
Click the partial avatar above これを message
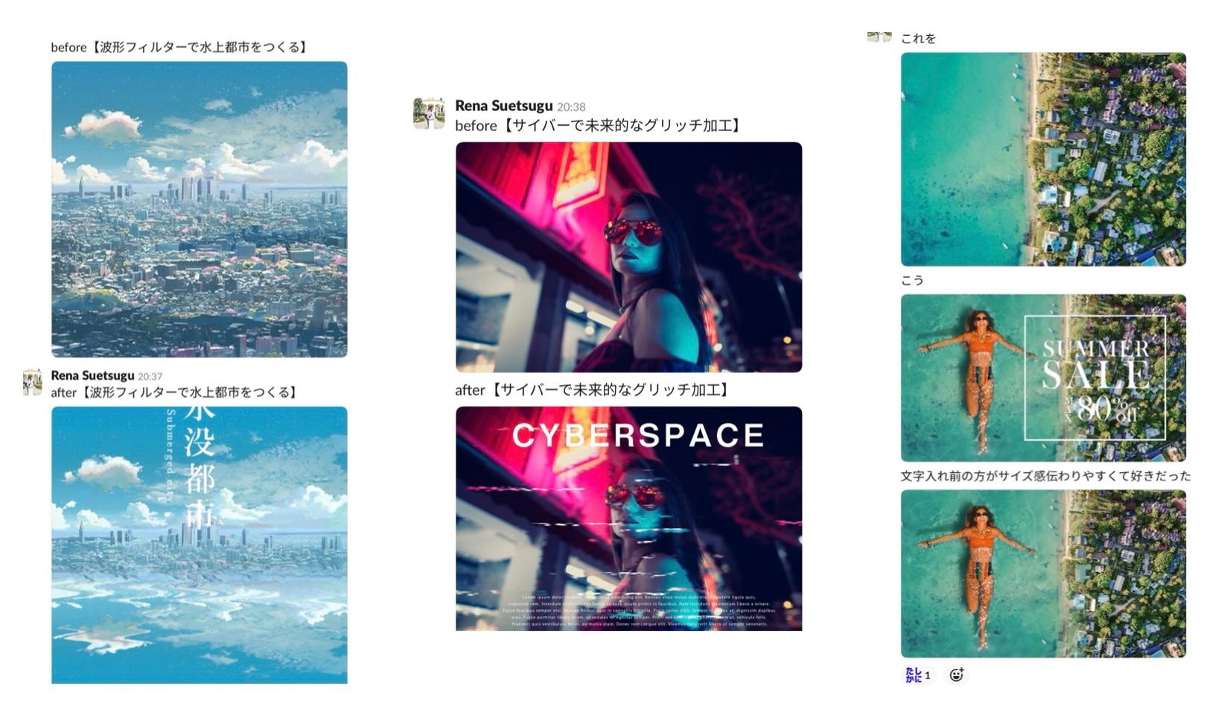pyautogui.click(x=879, y=37)
